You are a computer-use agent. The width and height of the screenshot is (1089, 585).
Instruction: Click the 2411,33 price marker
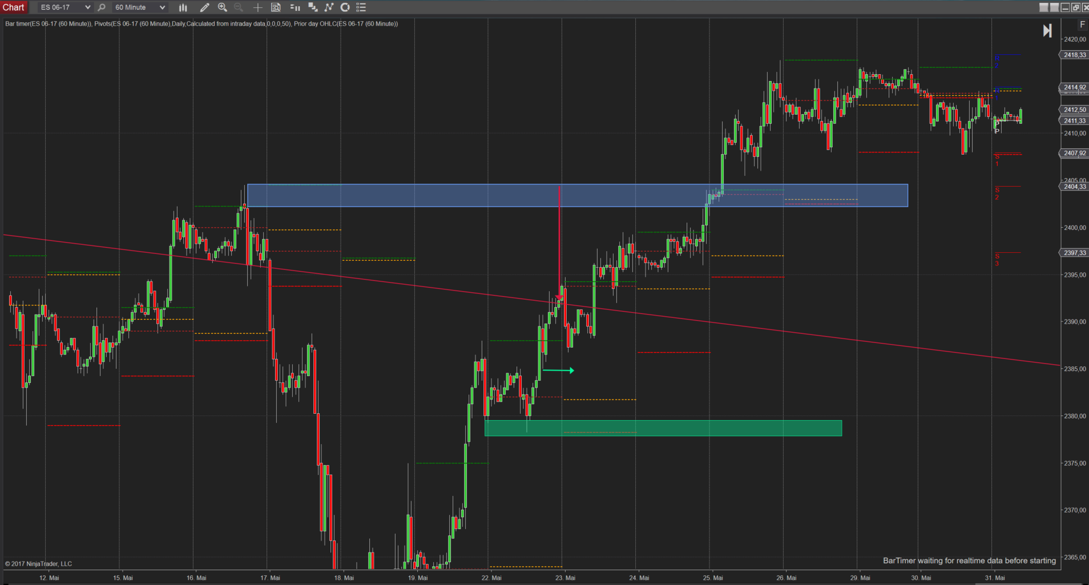[x=1075, y=120]
